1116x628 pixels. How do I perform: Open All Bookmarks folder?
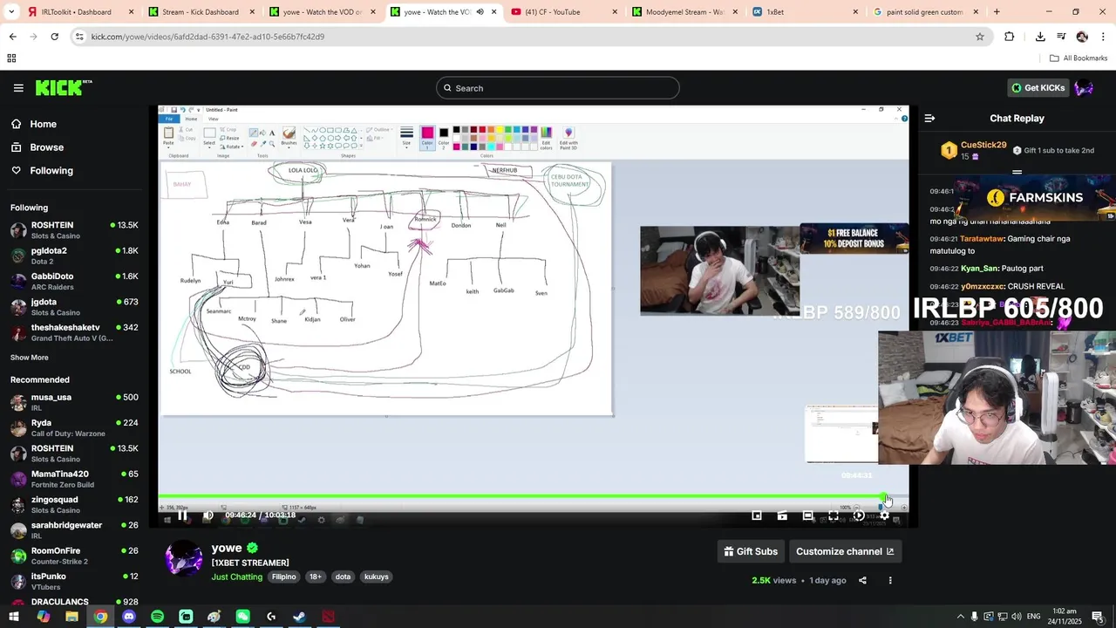(1079, 58)
